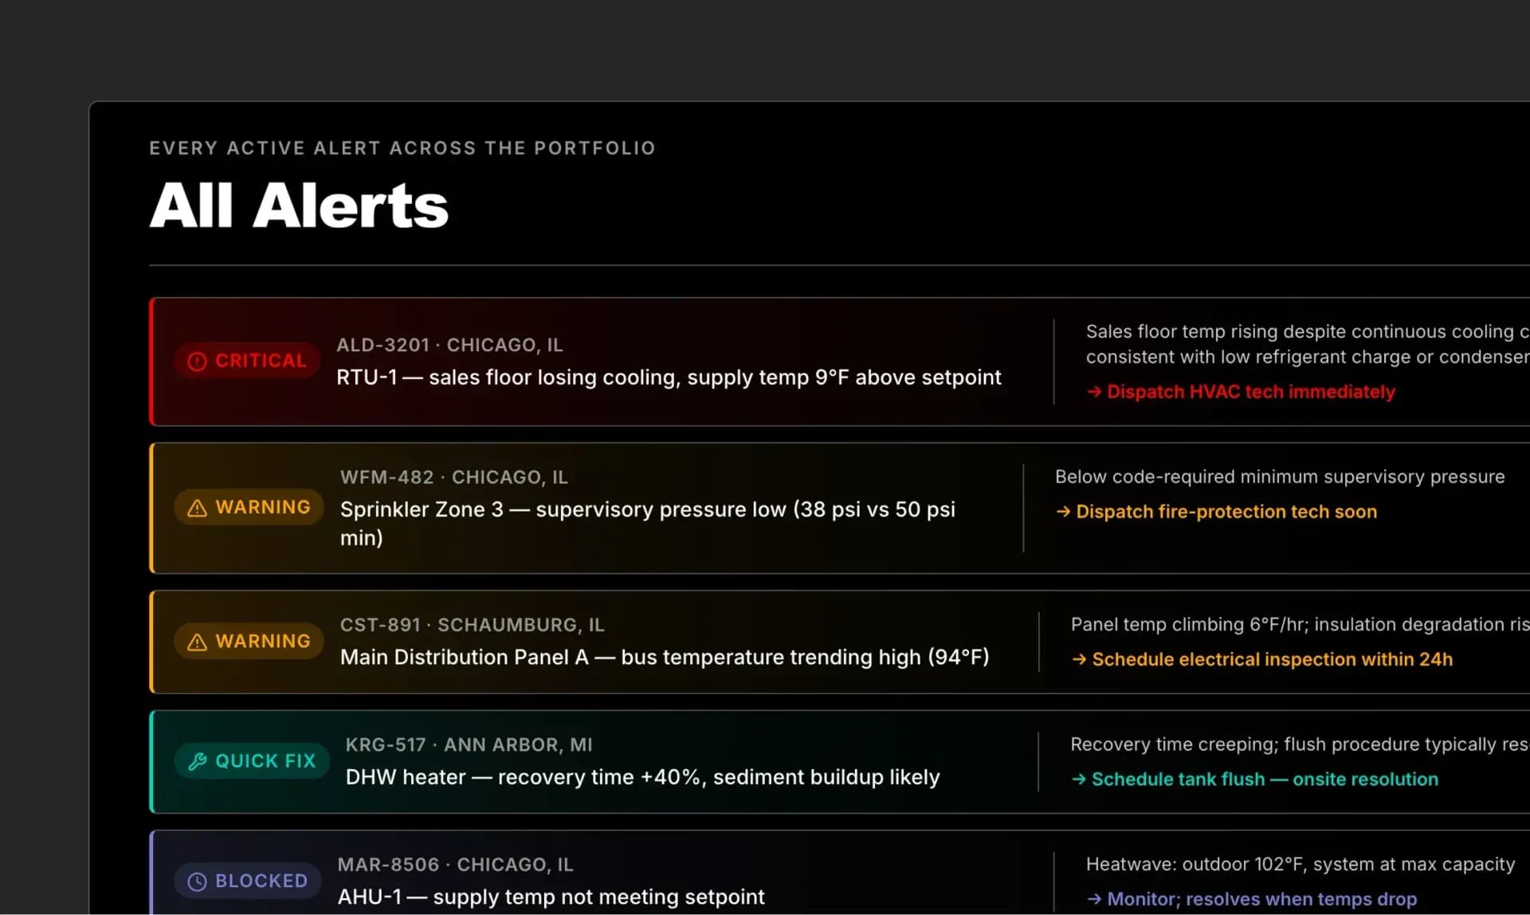Click the Heatwave: outdoor 102°F description text

1300,864
